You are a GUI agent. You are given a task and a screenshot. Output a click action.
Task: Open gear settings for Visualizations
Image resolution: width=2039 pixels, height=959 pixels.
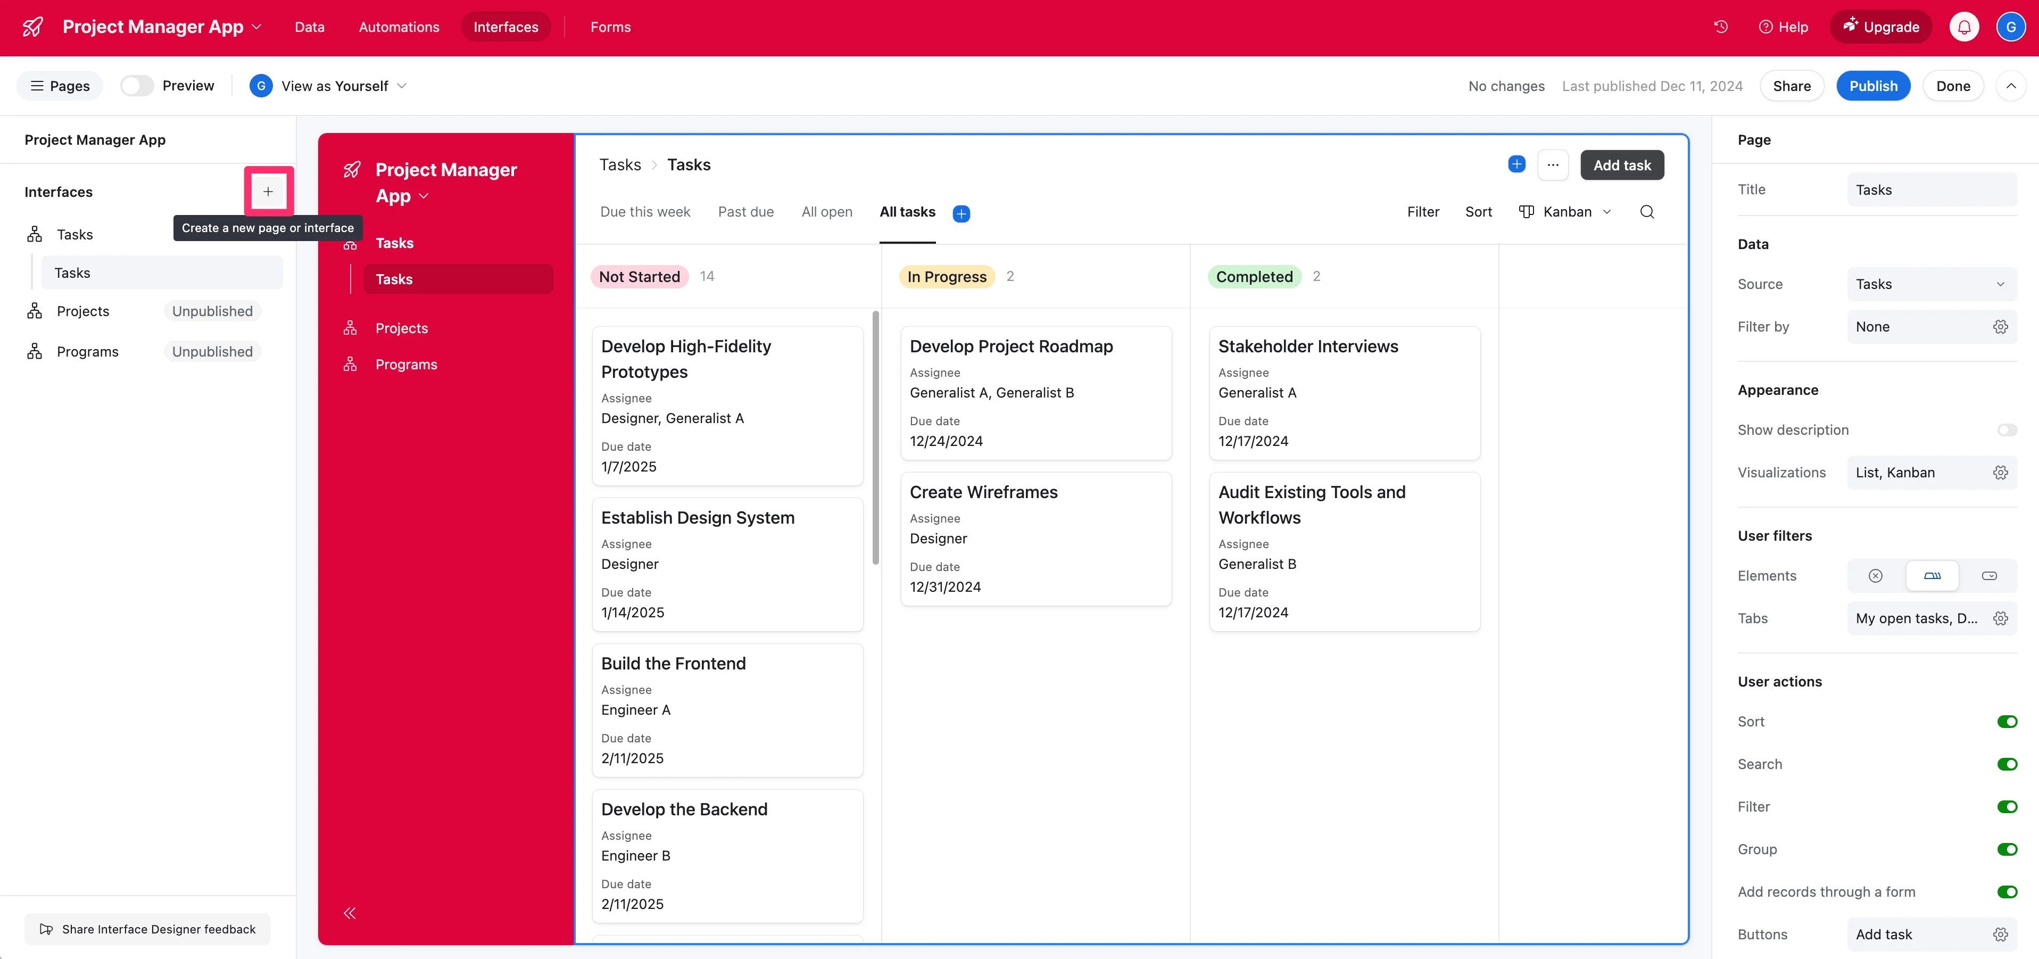[x=2000, y=473]
